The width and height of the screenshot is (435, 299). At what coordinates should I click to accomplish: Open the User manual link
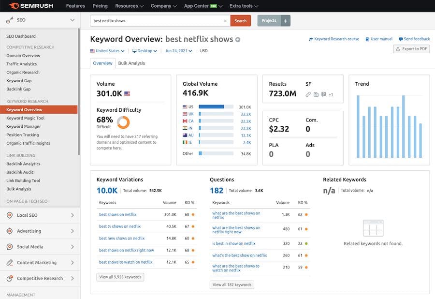click(x=379, y=39)
